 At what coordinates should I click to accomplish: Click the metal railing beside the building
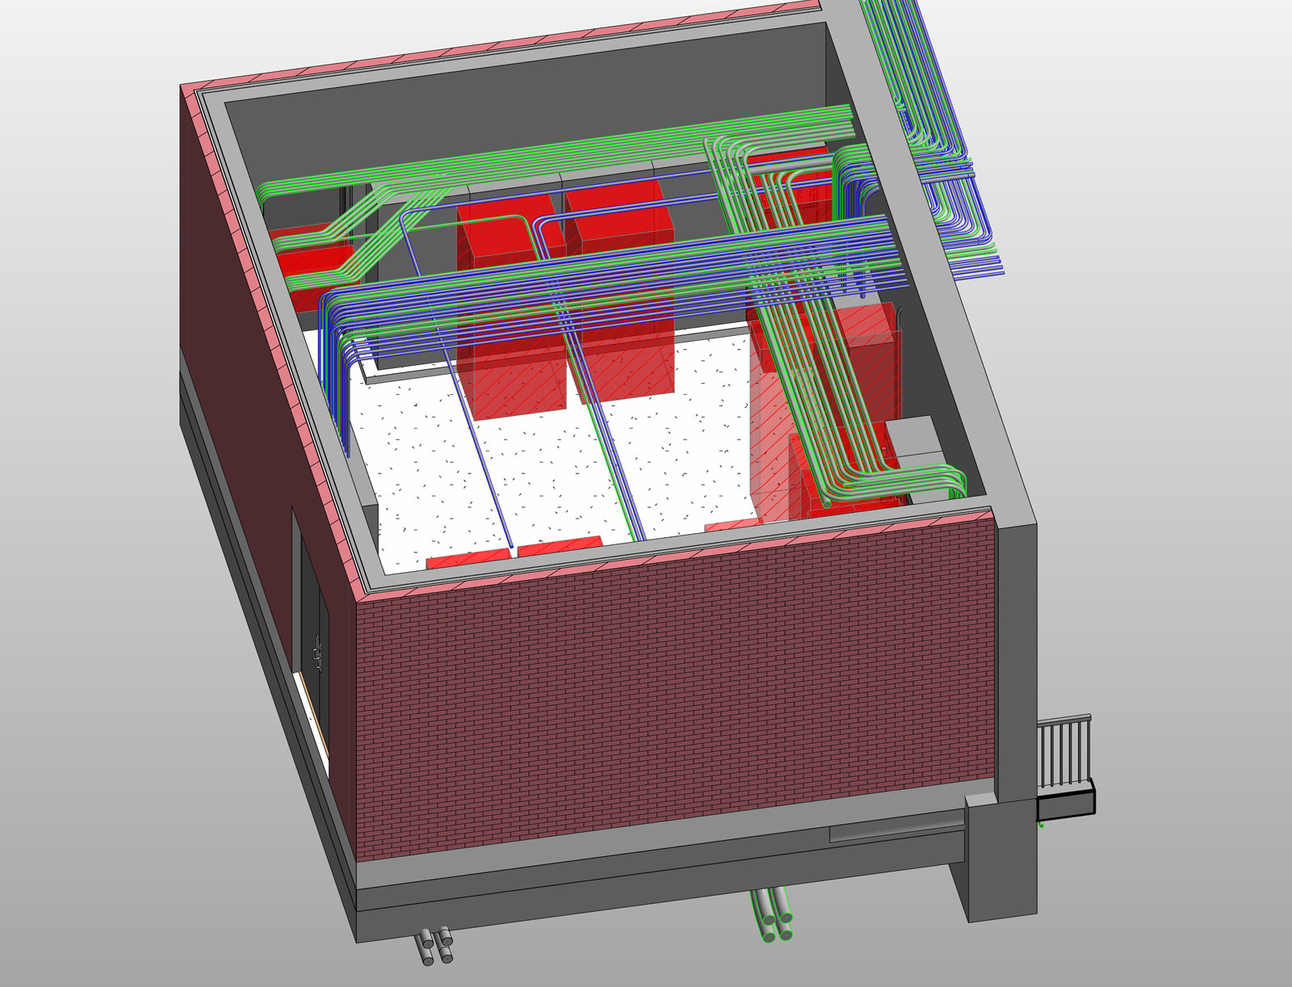pyautogui.click(x=1064, y=754)
